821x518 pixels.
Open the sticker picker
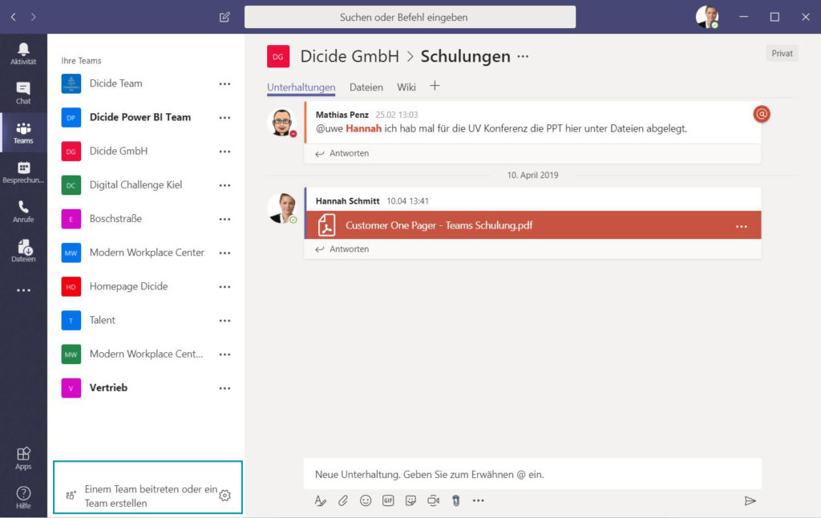(410, 500)
